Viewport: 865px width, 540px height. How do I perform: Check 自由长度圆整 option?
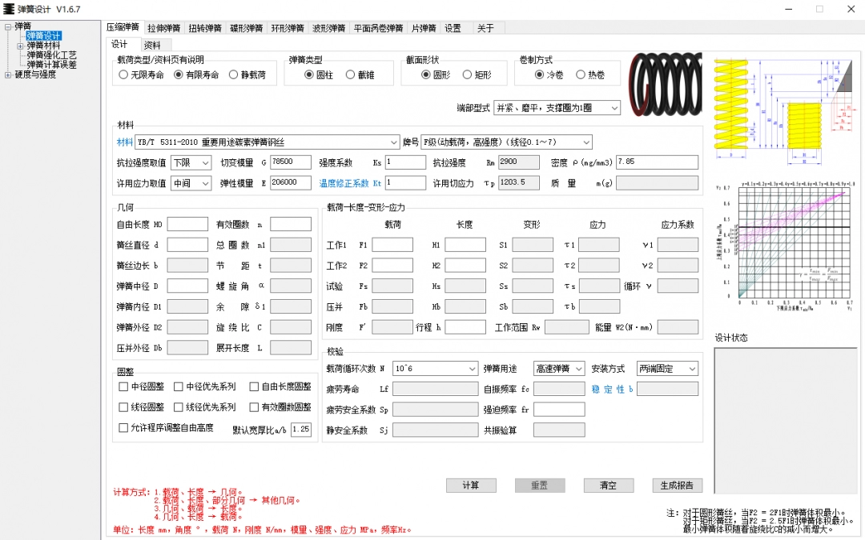[253, 387]
